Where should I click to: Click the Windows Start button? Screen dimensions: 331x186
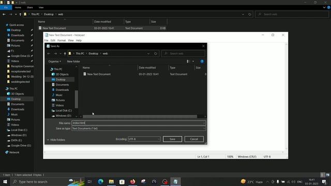[x=5, y=181]
